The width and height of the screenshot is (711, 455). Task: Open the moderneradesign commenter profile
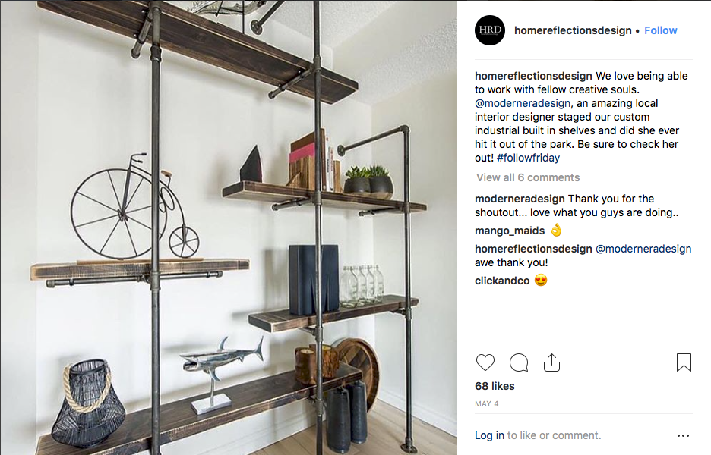pyautogui.click(x=520, y=199)
